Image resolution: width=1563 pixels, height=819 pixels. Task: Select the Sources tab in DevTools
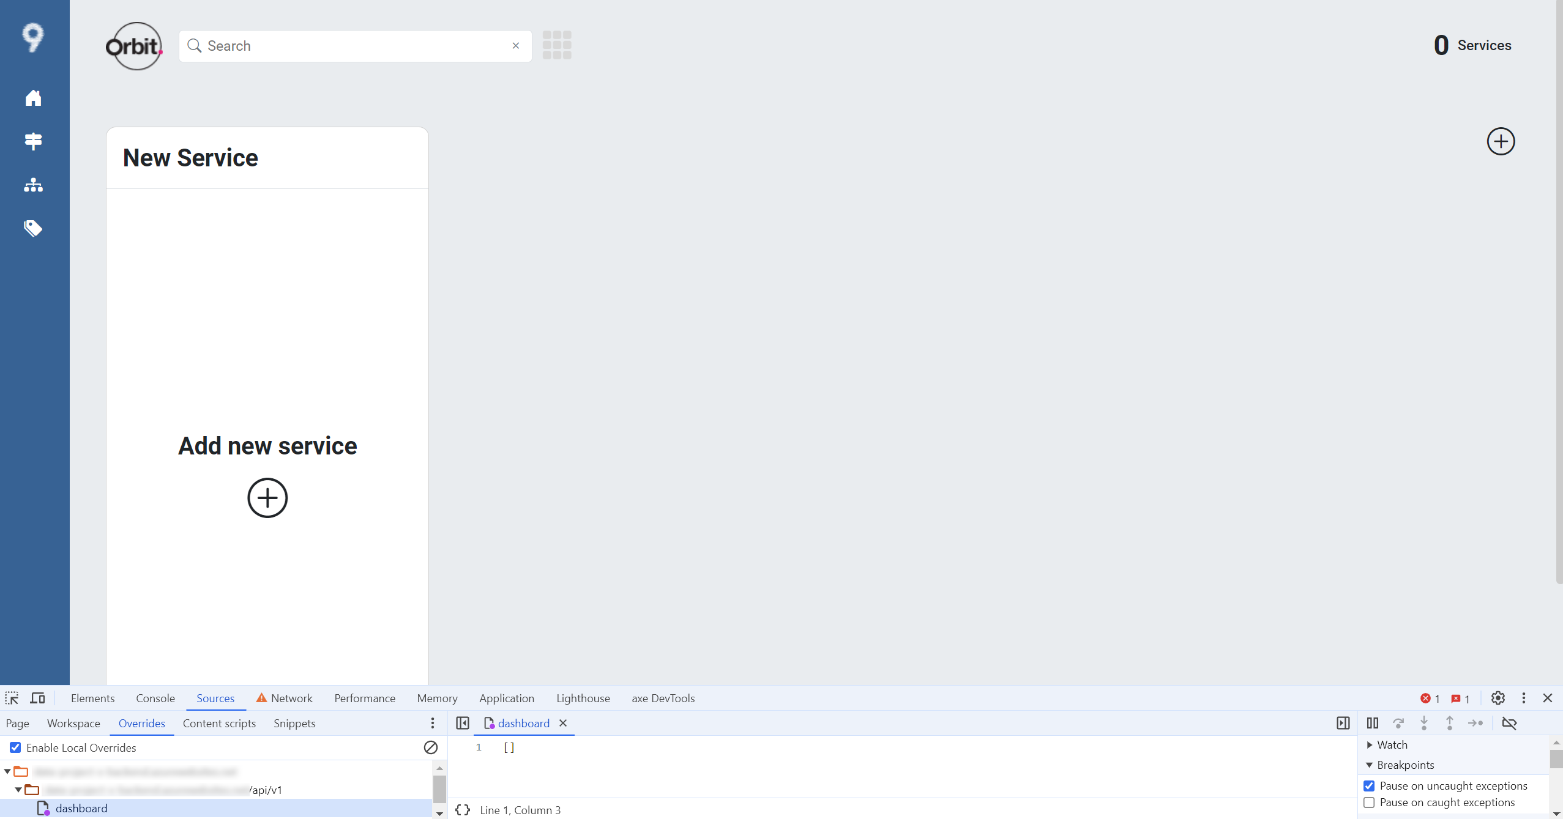(x=215, y=698)
